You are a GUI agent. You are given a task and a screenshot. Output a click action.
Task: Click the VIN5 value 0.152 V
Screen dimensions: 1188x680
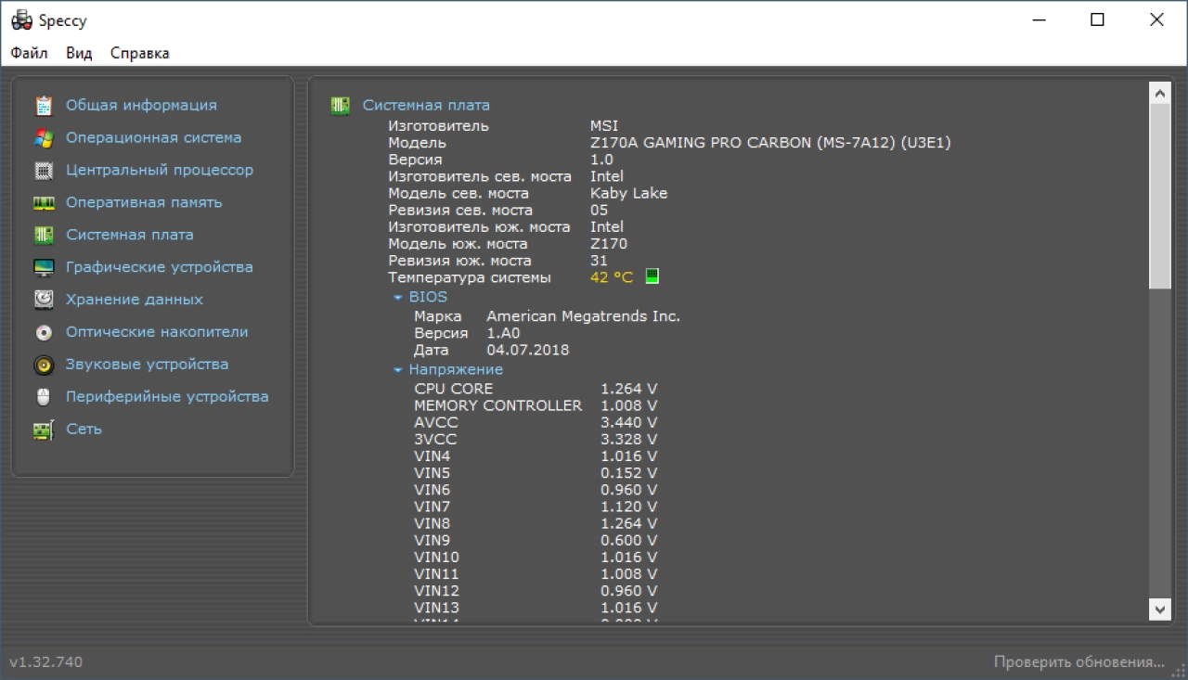click(x=629, y=473)
